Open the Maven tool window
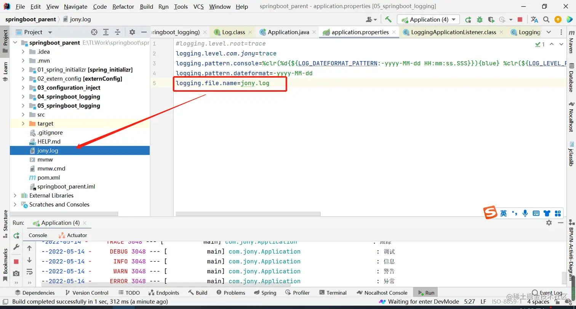Image resolution: width=576 pixels, height=309 pixels. (x=571, y=42)
